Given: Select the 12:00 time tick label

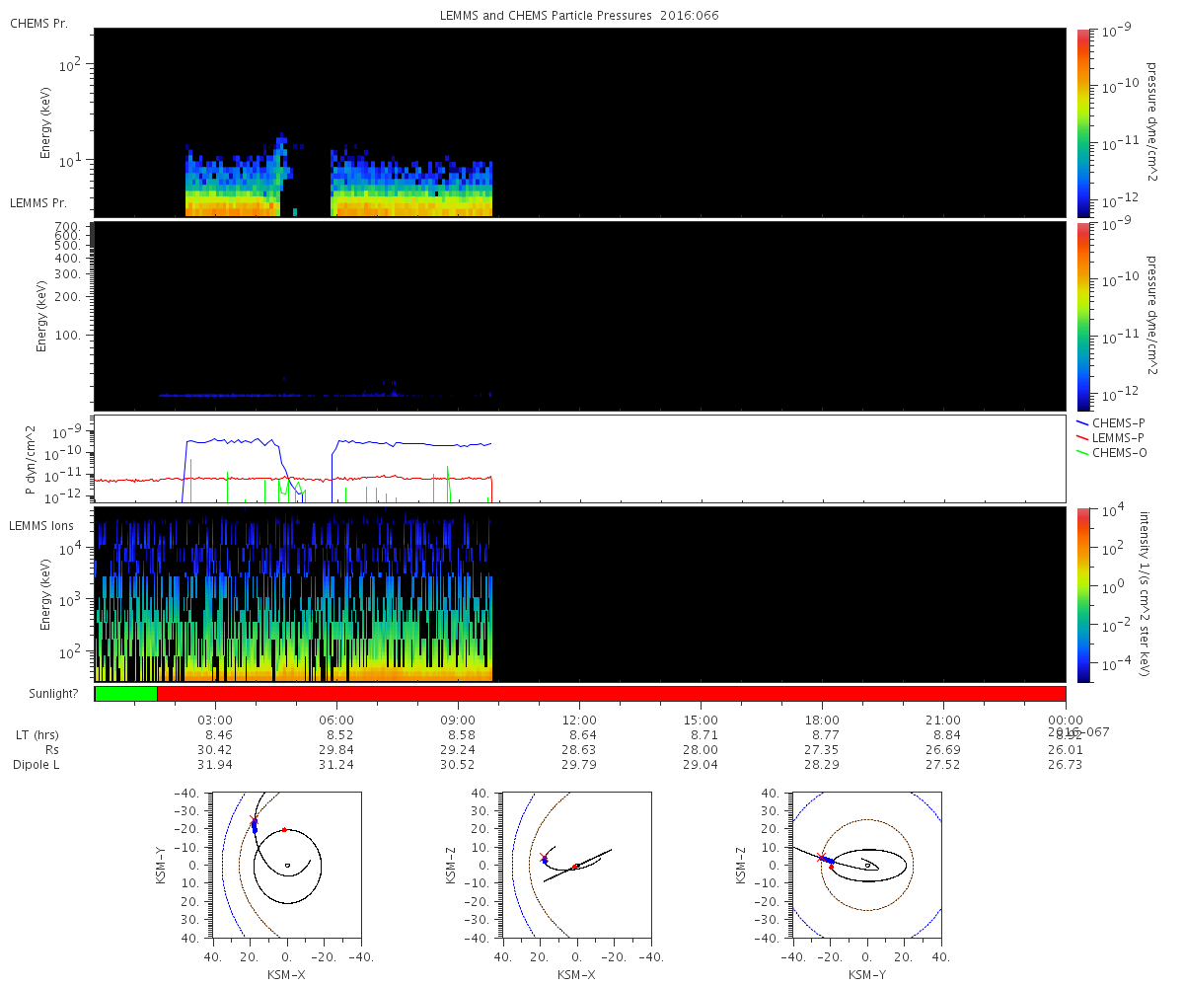Looking at the screenshot, I should tap(579, 720).
